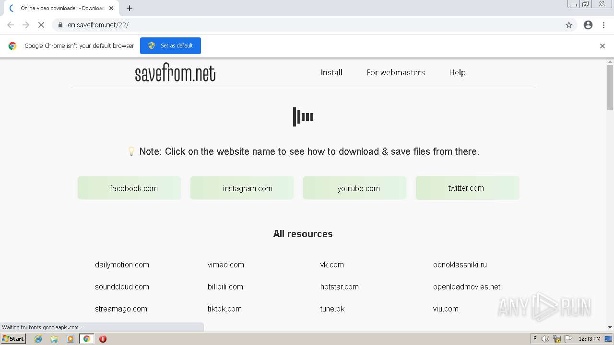Open the odnoklassniki.ru resource link
Image resolution: width=614 pixels, height=345 pixels.
[460, 264]
